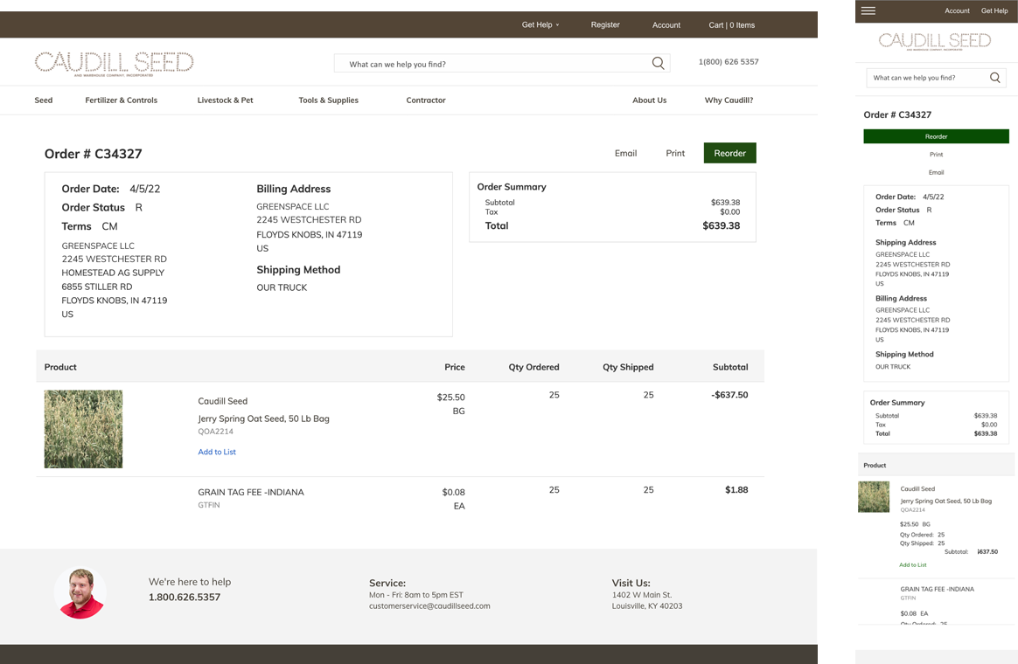This screenshot has height=664, width=1018.
Task: Click the Caudill Seed desktop logo
Action: pos(115,63)
